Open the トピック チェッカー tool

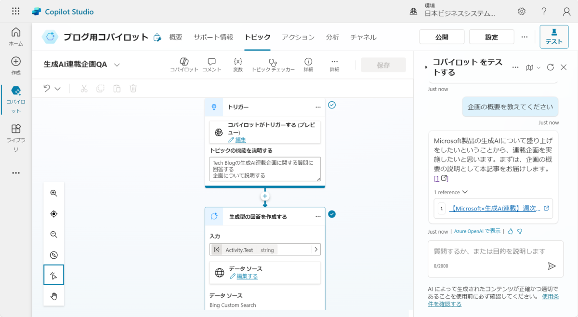273,65
